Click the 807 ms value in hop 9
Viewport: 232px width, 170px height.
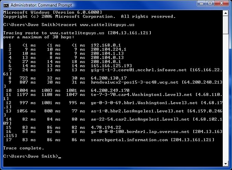pyautogui.click(x=27, y=82)
